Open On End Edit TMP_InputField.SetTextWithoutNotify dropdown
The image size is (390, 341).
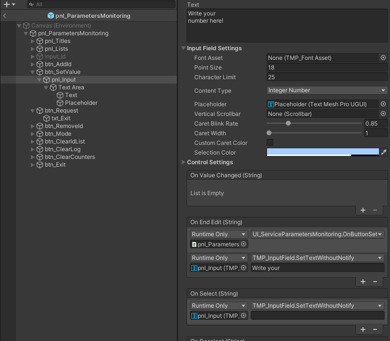click(x=317, y=258)
